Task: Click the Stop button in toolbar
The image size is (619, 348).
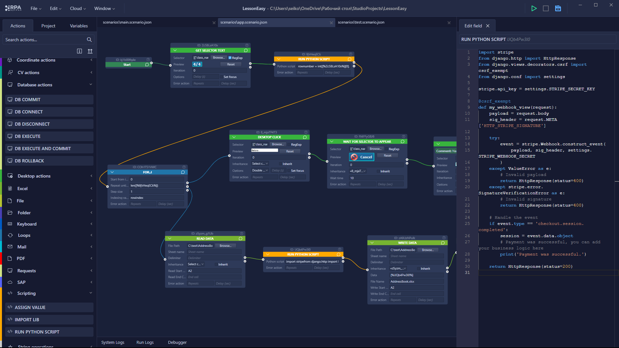Action: (546, 8)
